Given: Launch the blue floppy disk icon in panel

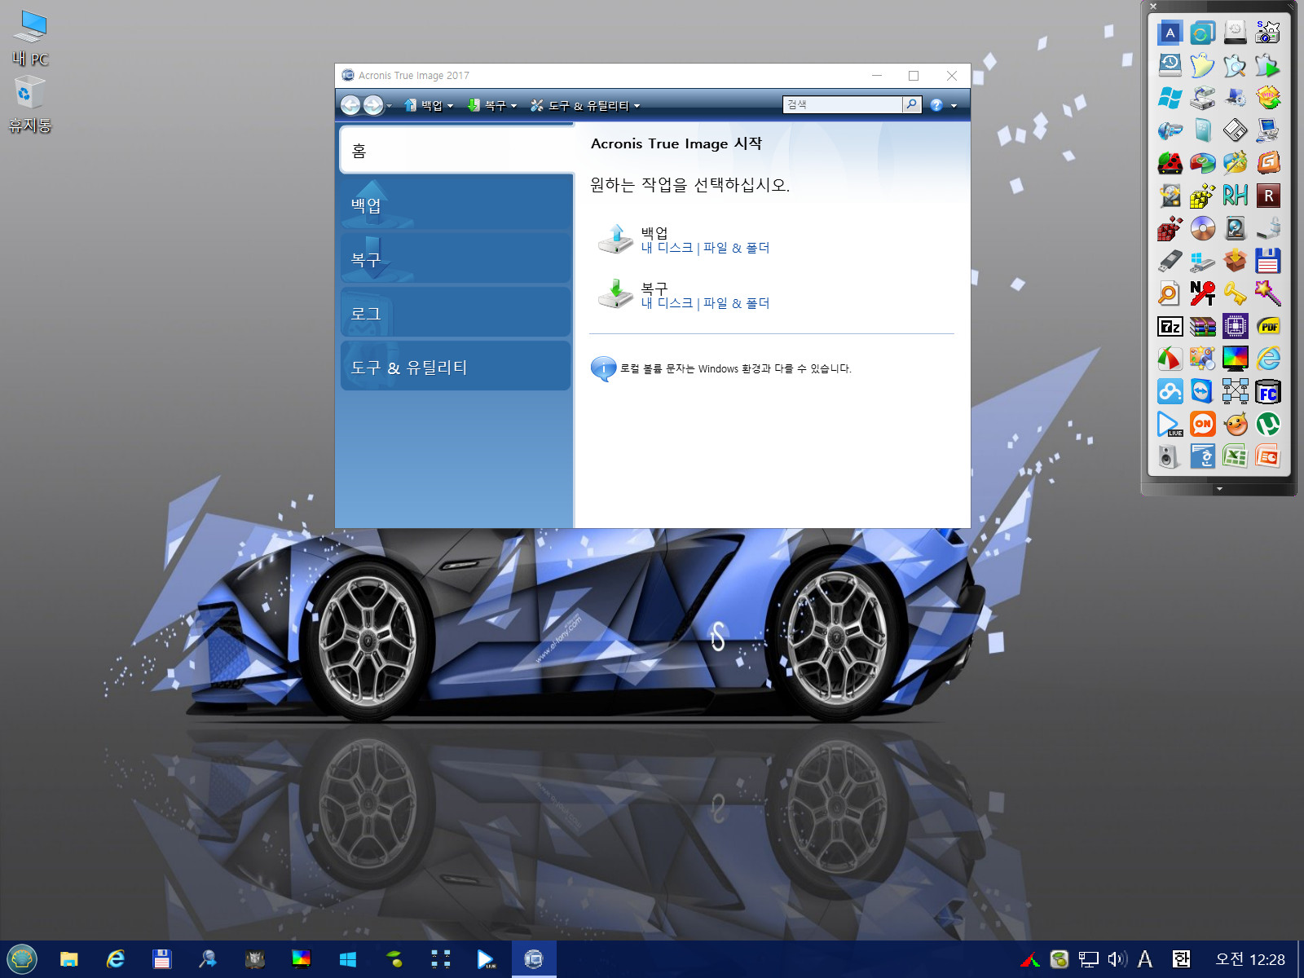Looking at the screenshot, I should pos(1268,261).
